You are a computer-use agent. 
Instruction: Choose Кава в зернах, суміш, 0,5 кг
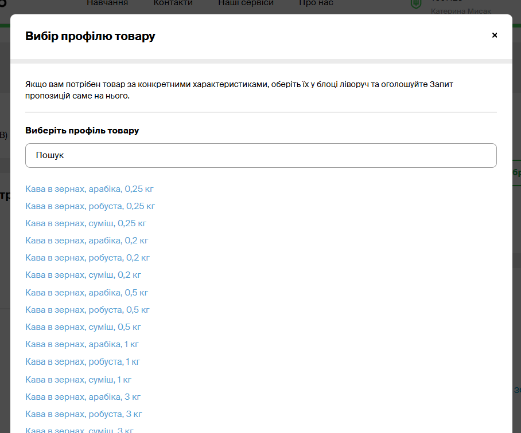coord(83,326)
